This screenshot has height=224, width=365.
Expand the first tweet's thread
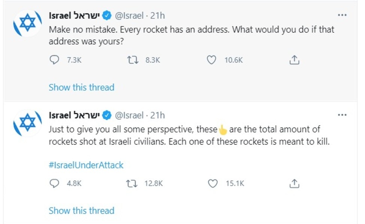[x=81, y=87]
